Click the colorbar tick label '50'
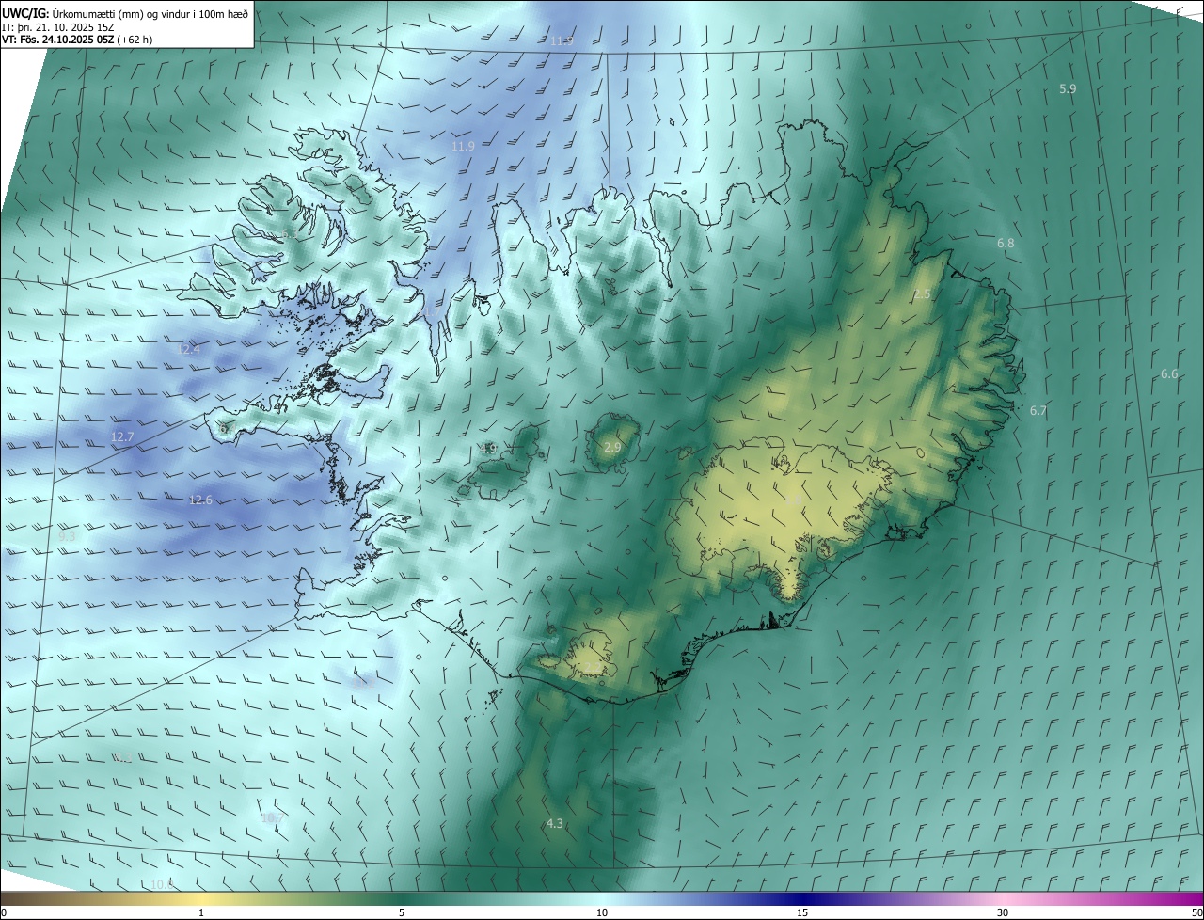This screenshot has width=1204, height=920. tap(1196, 912)
